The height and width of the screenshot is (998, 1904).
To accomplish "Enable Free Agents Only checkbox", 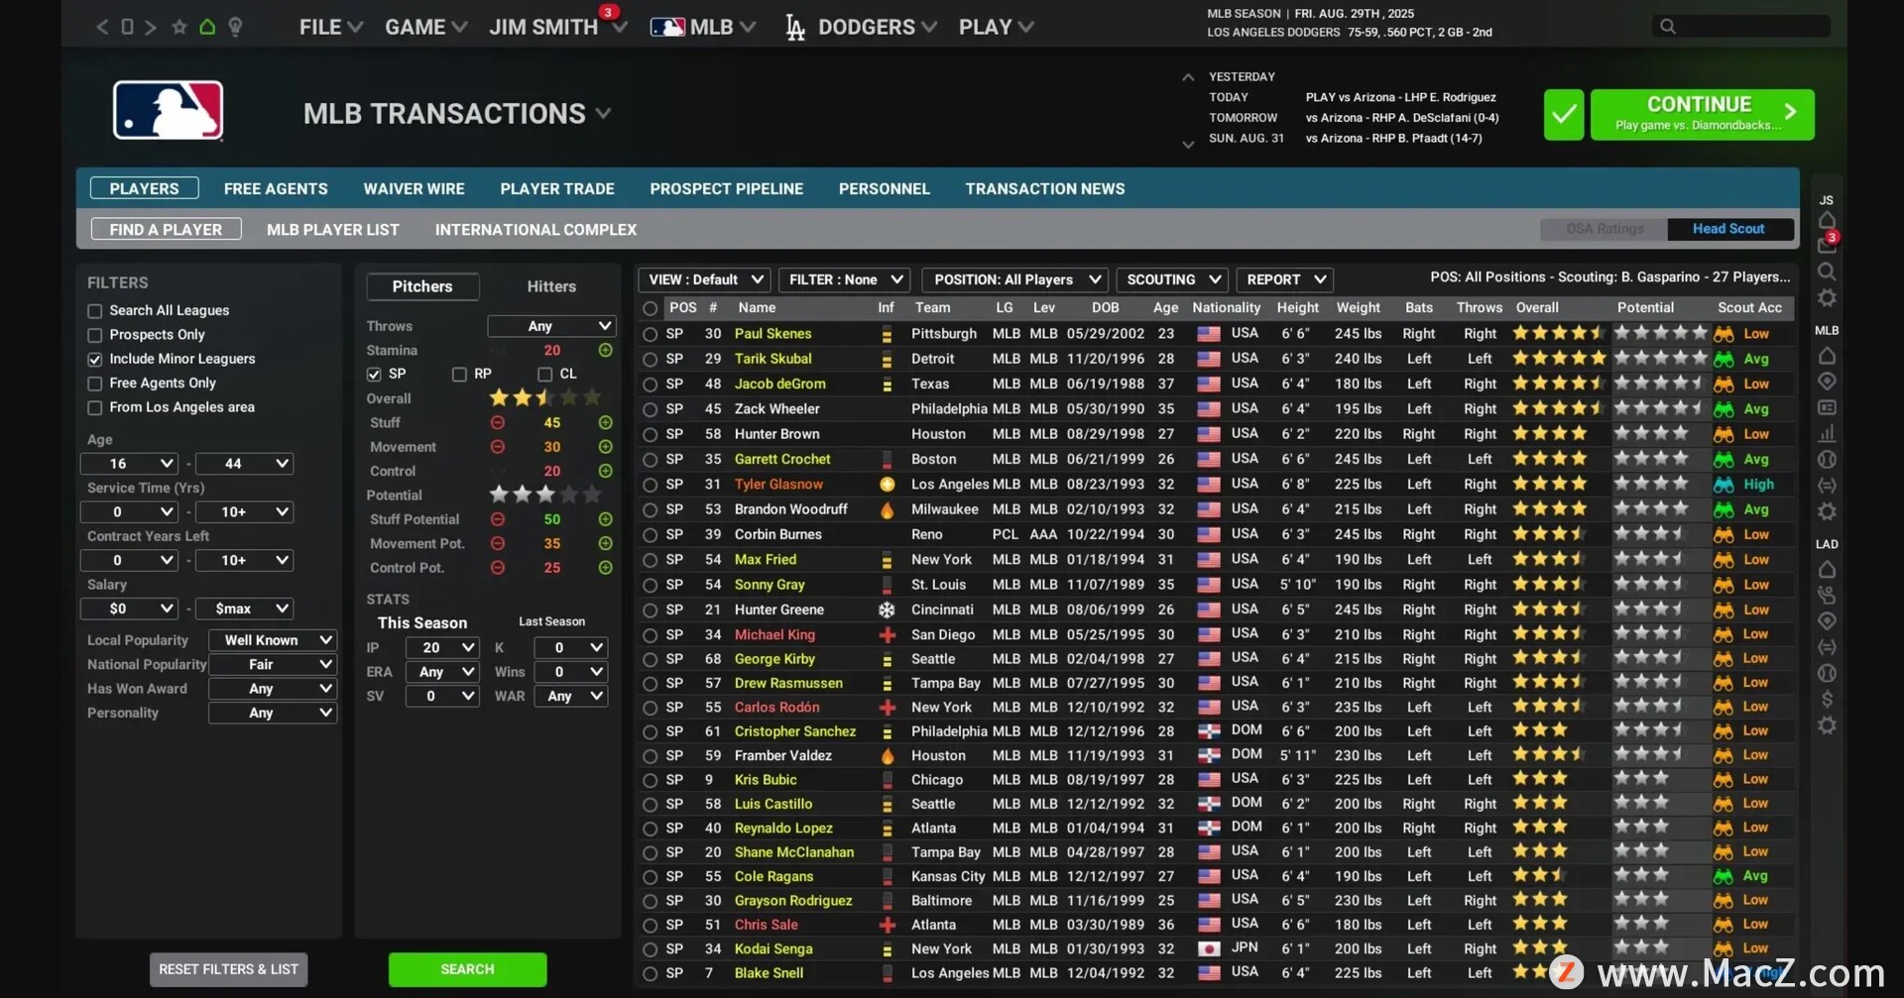I will [x=95, y=384].
